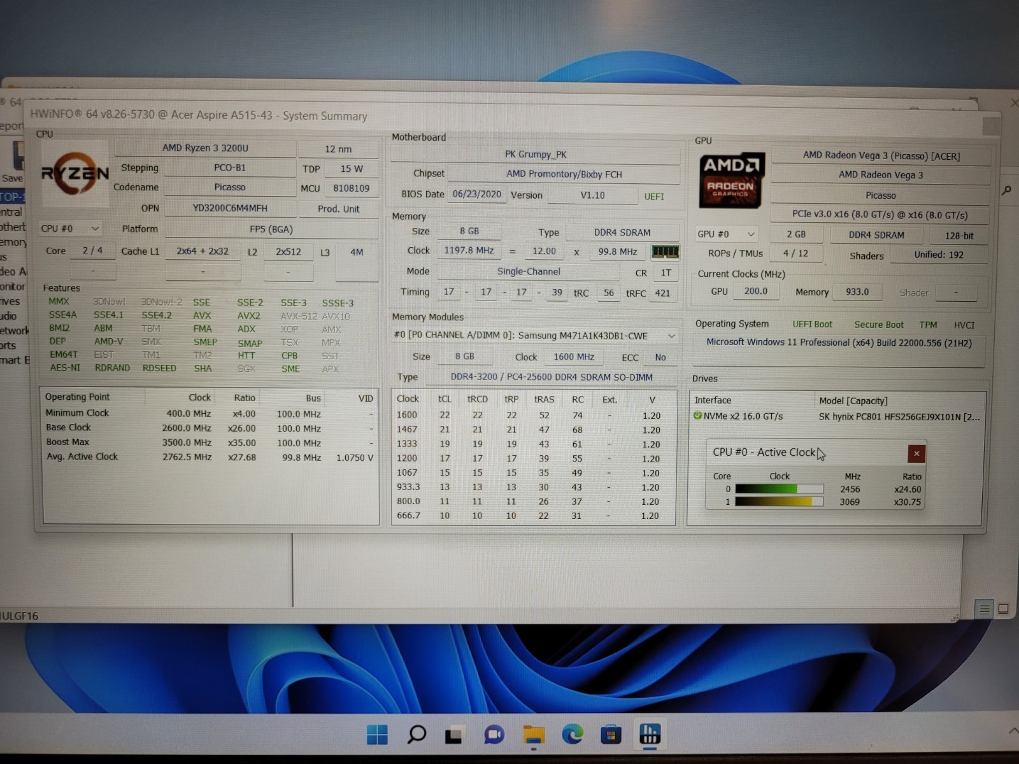The width and height of the screenshot is (1019, 764).
Task: Open the Chat app on the taskbar
Action: tap(494, 735)
